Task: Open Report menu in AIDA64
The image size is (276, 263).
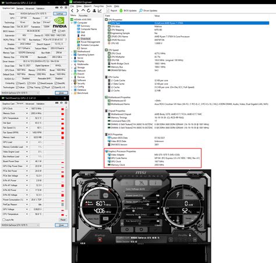Action: tap(87, 6)
